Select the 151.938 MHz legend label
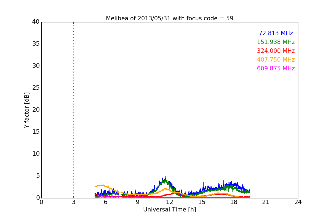 click(x=276, y=42)
